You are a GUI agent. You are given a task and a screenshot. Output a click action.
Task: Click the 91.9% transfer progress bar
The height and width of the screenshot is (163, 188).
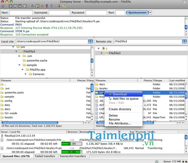[72, 152]
